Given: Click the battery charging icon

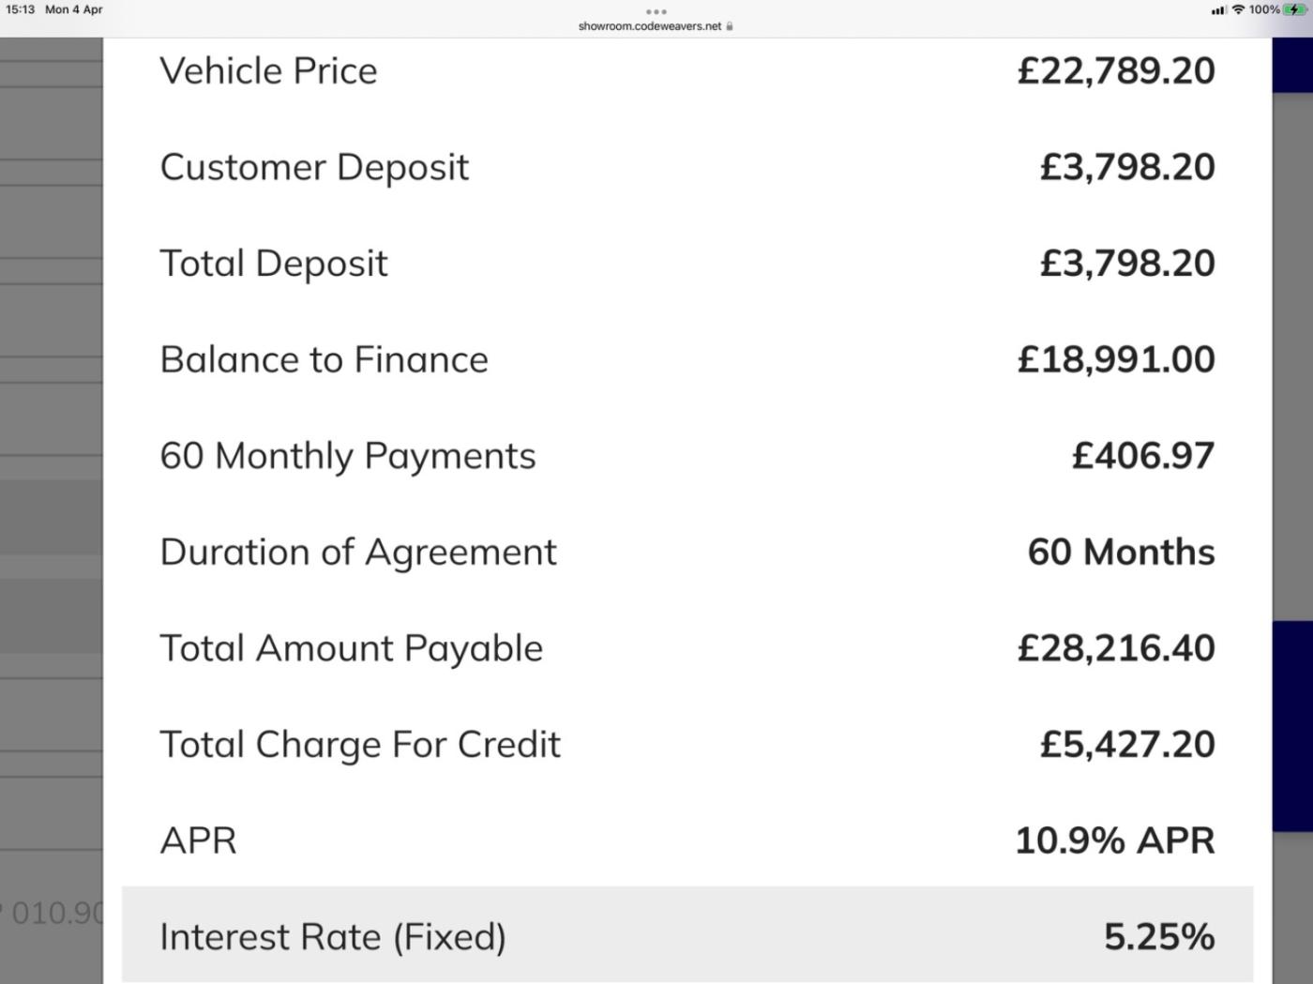Looking at the screenshot, I should point(1295,9).
